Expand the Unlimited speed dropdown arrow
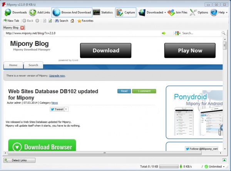Image resolution: width=231 pixels, height=171 pixels. (x=224, y=167)
